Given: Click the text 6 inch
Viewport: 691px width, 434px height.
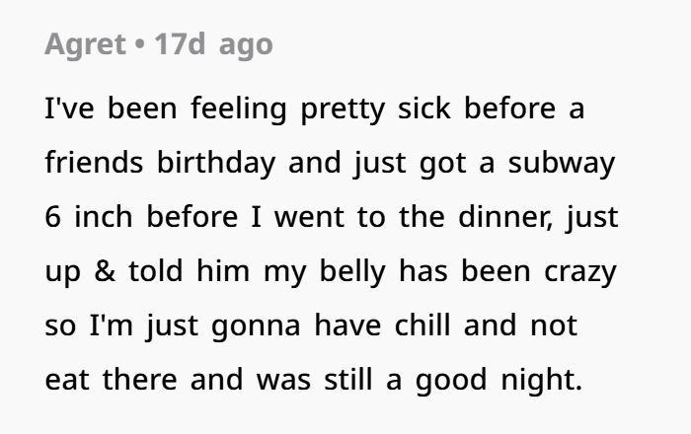Looking at the screenshot, I should (x=89, y=217).
